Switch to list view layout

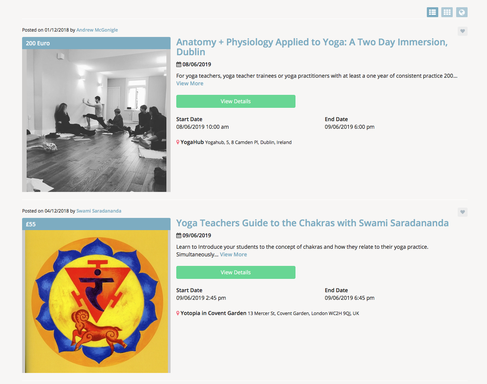coord(432,12)
